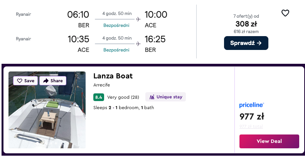Click the Unique stay badge
The height and width of the screenshot is (156, 305).
pos(165,97)
